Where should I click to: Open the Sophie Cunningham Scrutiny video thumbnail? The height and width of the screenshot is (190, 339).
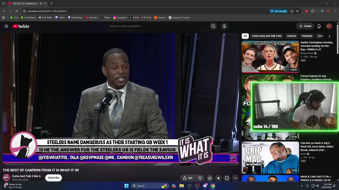pos(270,57)
